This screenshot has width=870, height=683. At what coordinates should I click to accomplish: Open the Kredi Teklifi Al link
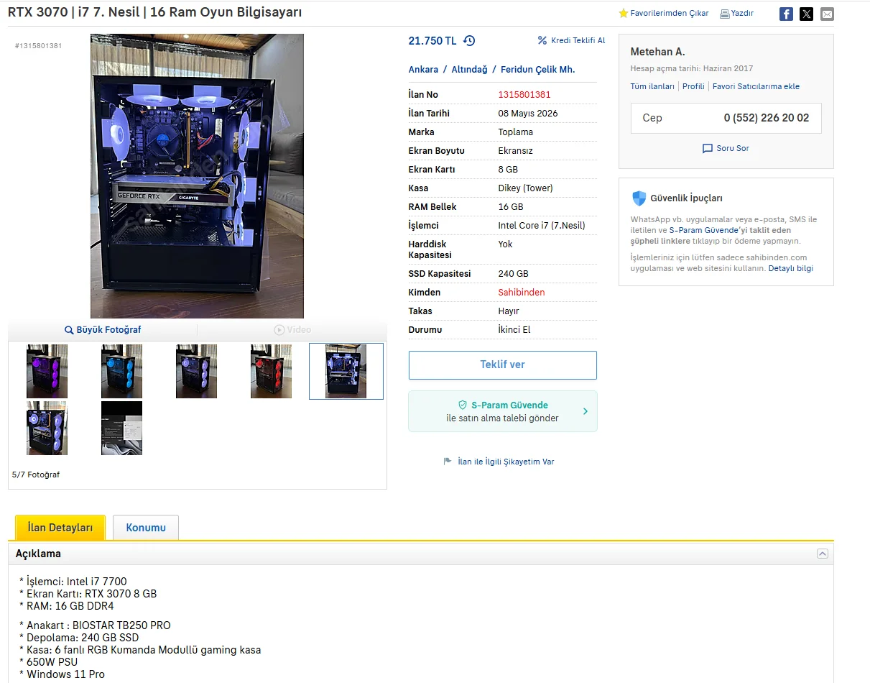(578, 40)
